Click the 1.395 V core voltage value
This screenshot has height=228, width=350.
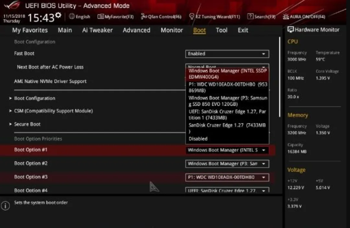(x=323, y=78)
